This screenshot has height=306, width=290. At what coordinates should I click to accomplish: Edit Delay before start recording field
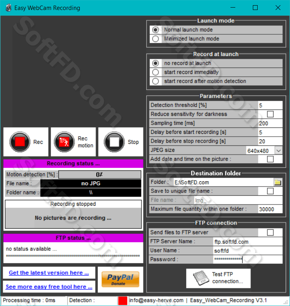(270, 132)
